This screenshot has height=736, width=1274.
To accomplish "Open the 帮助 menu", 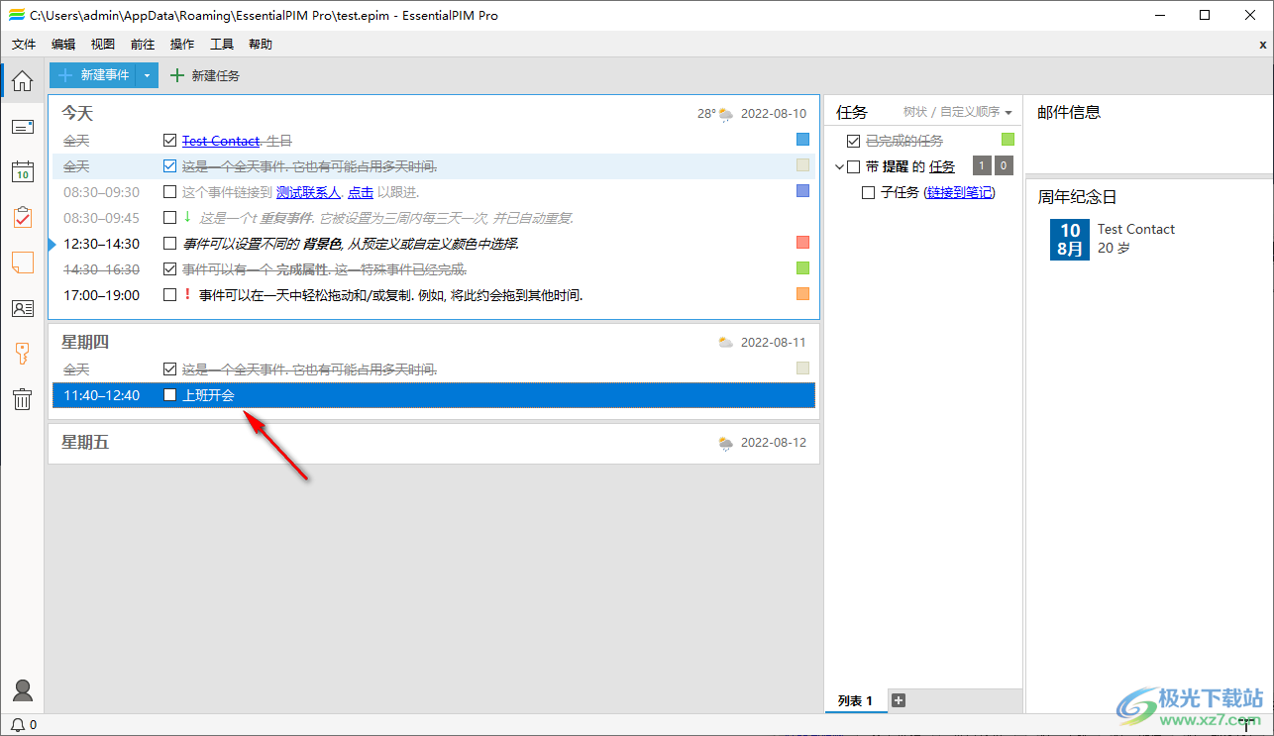I will click(261, 45).
